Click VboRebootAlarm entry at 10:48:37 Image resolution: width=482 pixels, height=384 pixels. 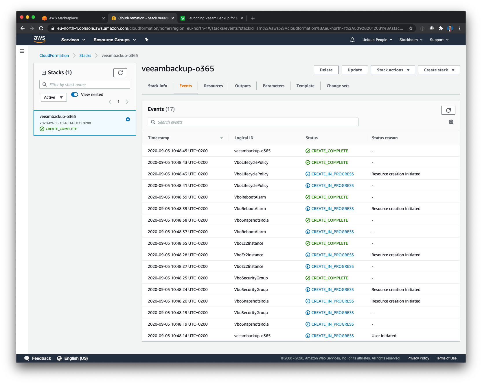click(x=250, y=232)
